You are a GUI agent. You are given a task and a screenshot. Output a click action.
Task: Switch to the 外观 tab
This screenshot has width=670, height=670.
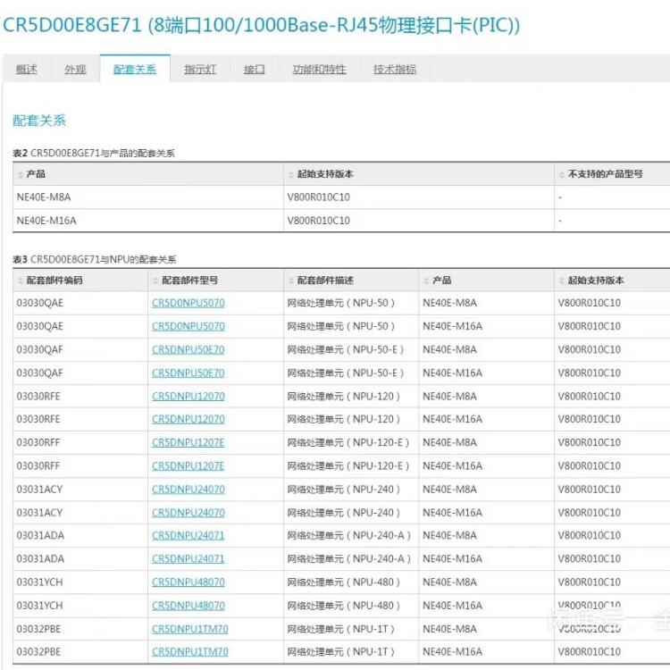click(x=75, y=69)
